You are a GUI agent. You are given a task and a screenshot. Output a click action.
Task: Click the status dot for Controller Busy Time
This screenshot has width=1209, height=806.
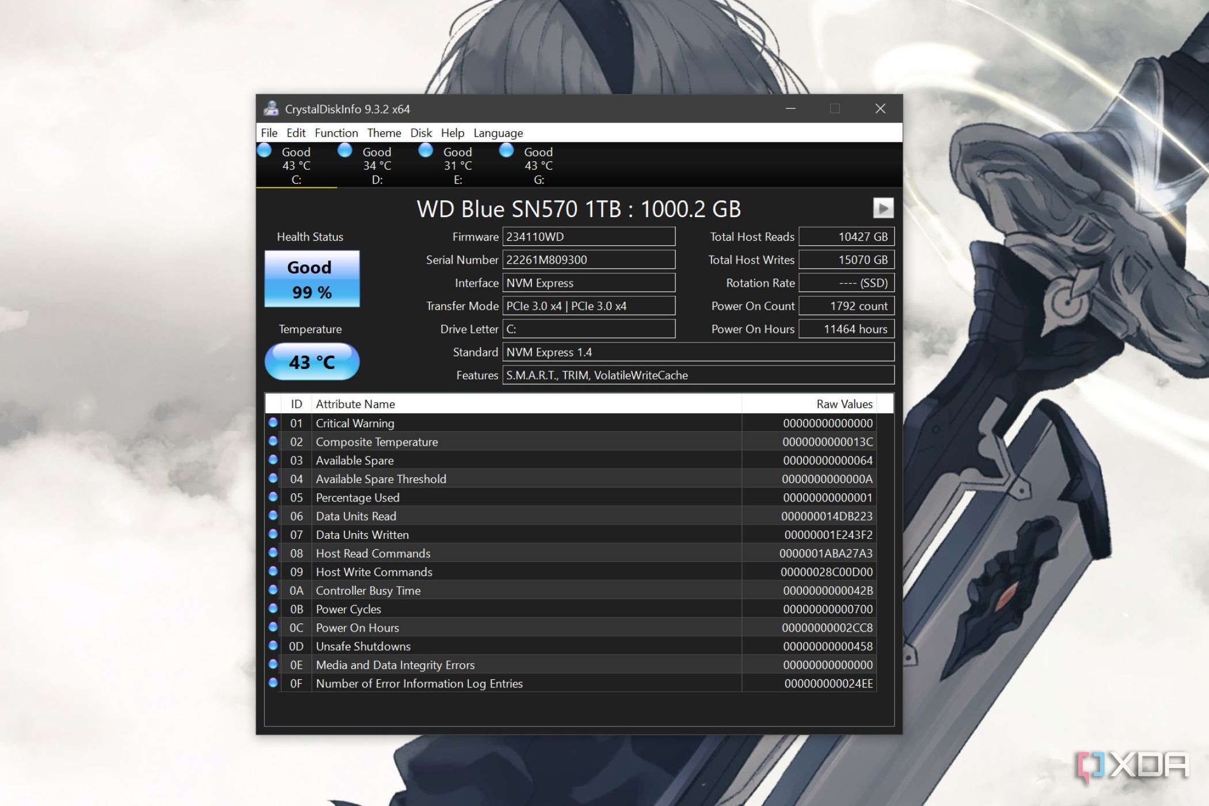273,590
